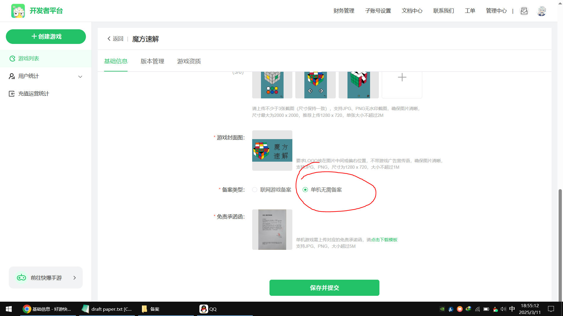
Task: Select 单机无需备案 radio option
Action: [x=305, y=190]
